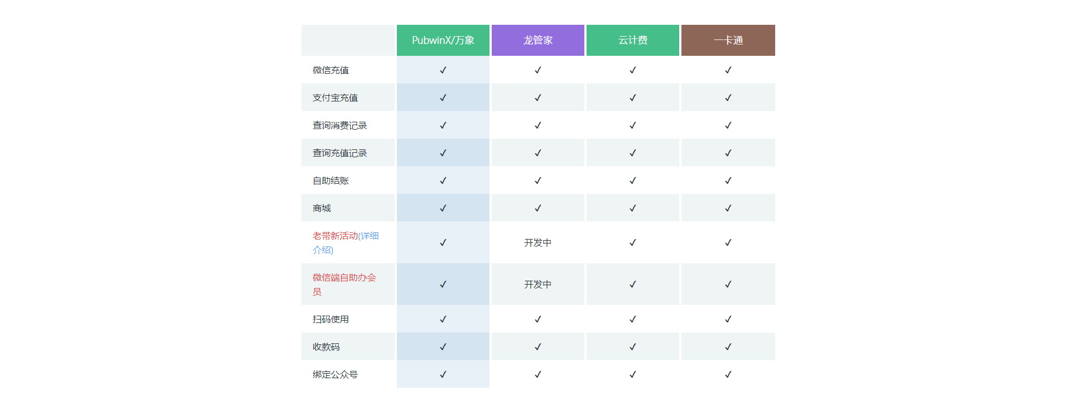Click 龙管家 checkmark in 绑定公众号 row
Image resolution: width=1071 pixels, height=412 pixels.
538,374
